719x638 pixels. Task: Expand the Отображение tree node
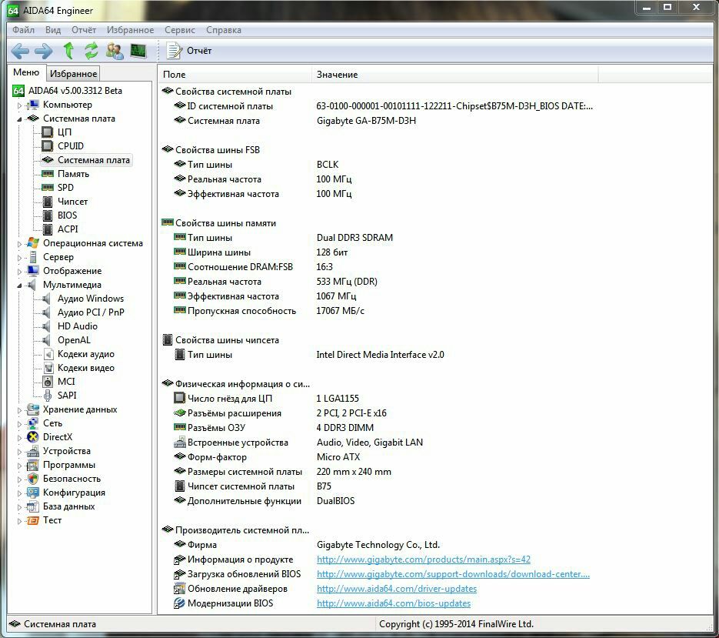pyautogui.click(x=19, y=272)
